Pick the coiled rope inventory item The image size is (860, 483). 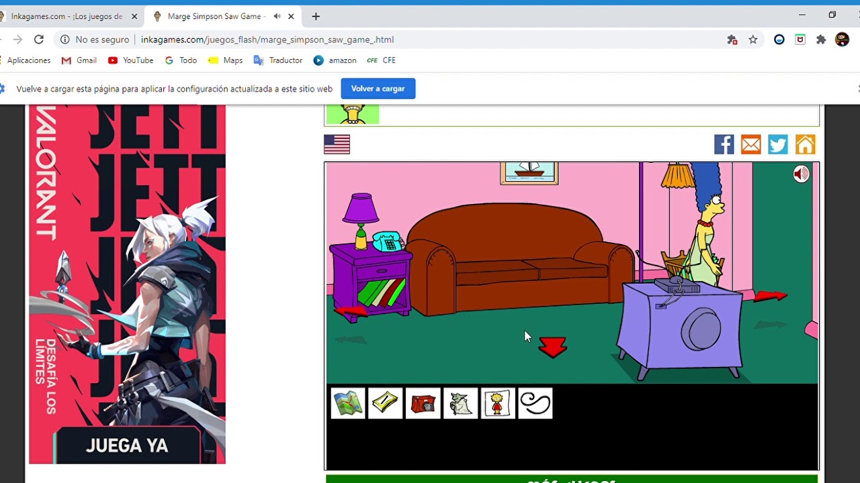tap(535, 403)
